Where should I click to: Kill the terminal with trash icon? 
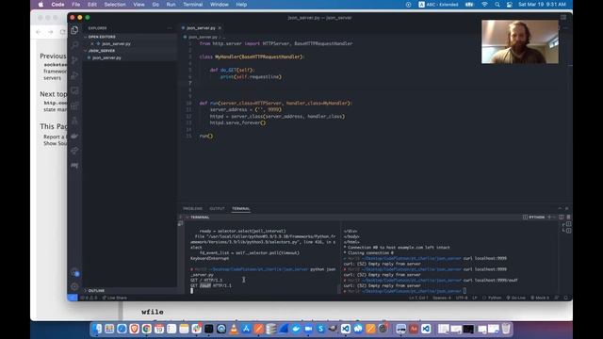pyautogui.click(x=568, y=218)
